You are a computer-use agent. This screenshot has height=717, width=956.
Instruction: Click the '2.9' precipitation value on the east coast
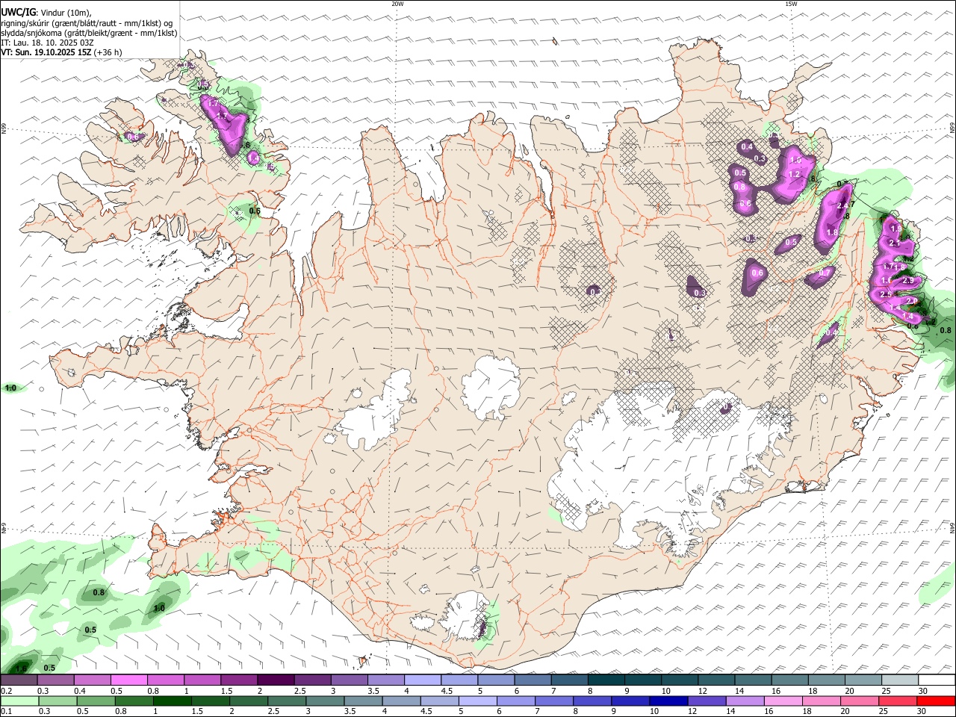coord(907,280)
